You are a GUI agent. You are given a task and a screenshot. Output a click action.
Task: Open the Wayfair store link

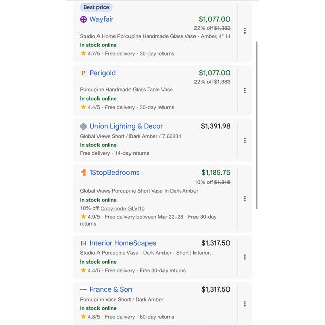(102, 19)
